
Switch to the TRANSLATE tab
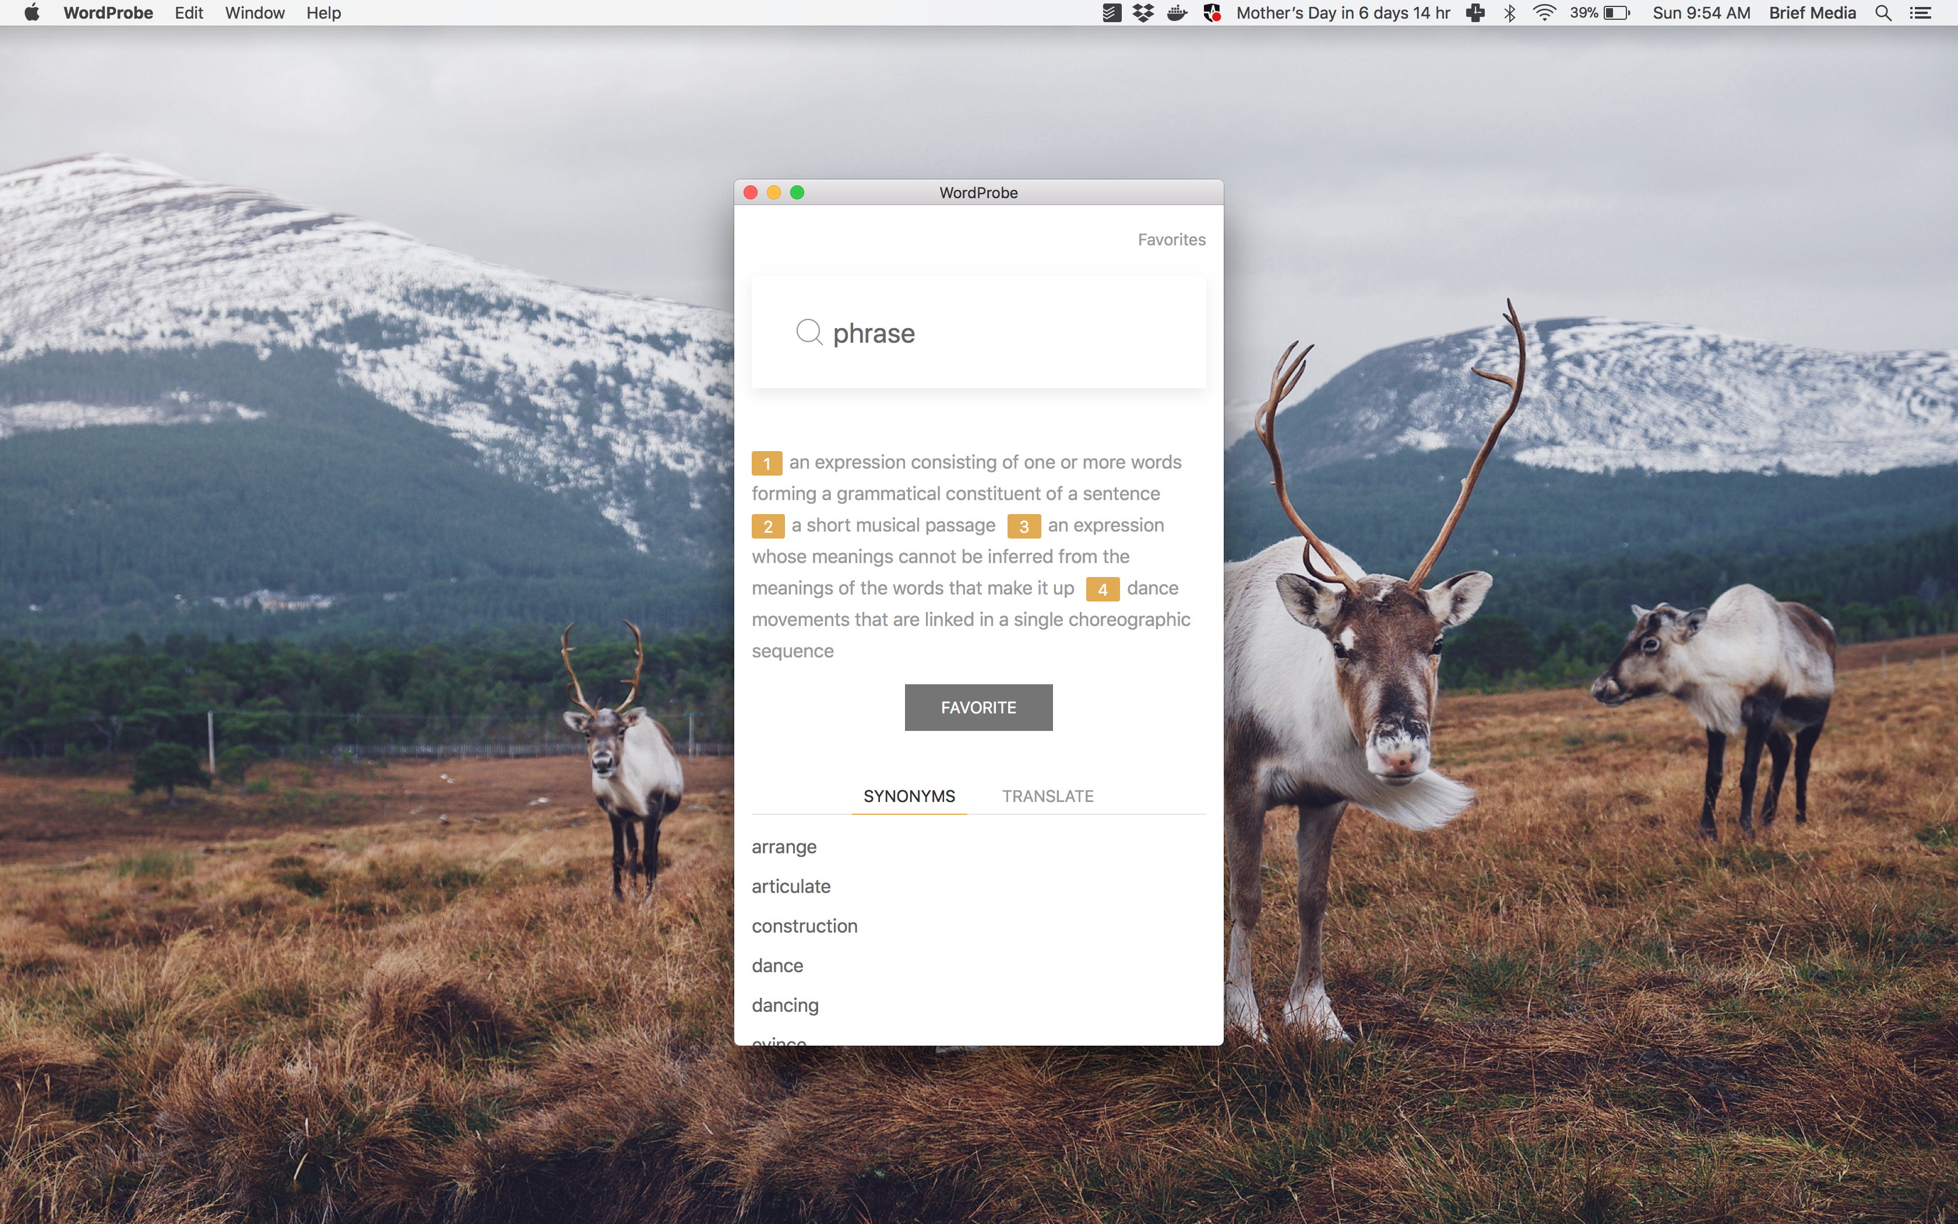click(x=1047, y=796)
